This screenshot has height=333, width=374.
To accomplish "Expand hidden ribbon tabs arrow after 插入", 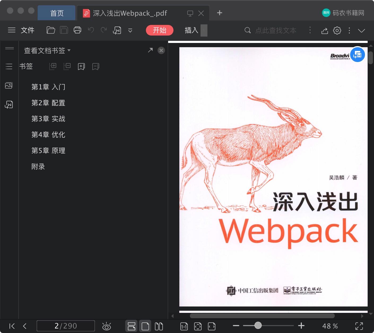I will [204, 30].
